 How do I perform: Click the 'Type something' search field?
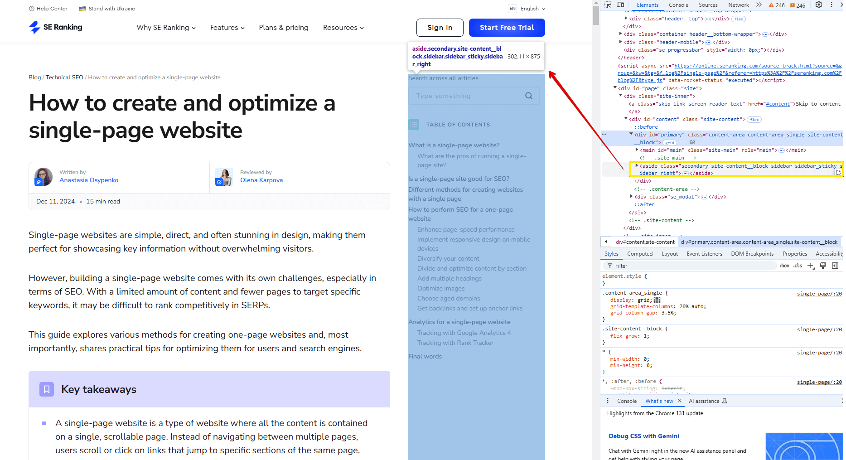click(474, 96)
